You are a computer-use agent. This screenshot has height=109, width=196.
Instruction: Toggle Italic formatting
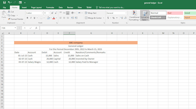31,18
